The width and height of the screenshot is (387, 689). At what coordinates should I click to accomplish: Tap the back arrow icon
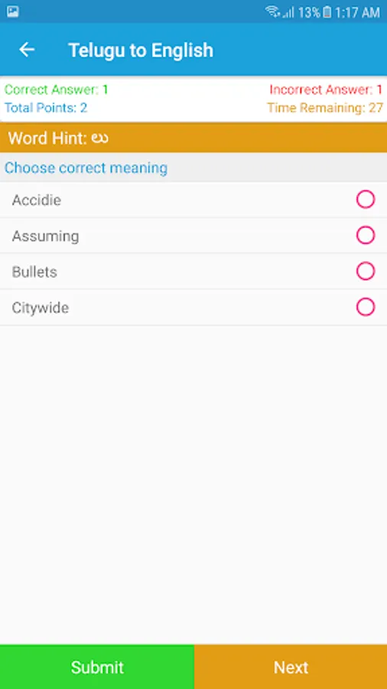pos(26,50)
